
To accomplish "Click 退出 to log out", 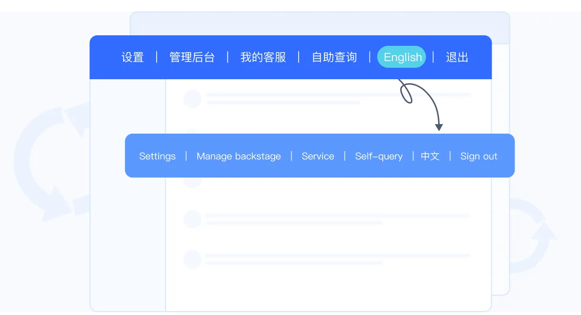I will [457, 57].
